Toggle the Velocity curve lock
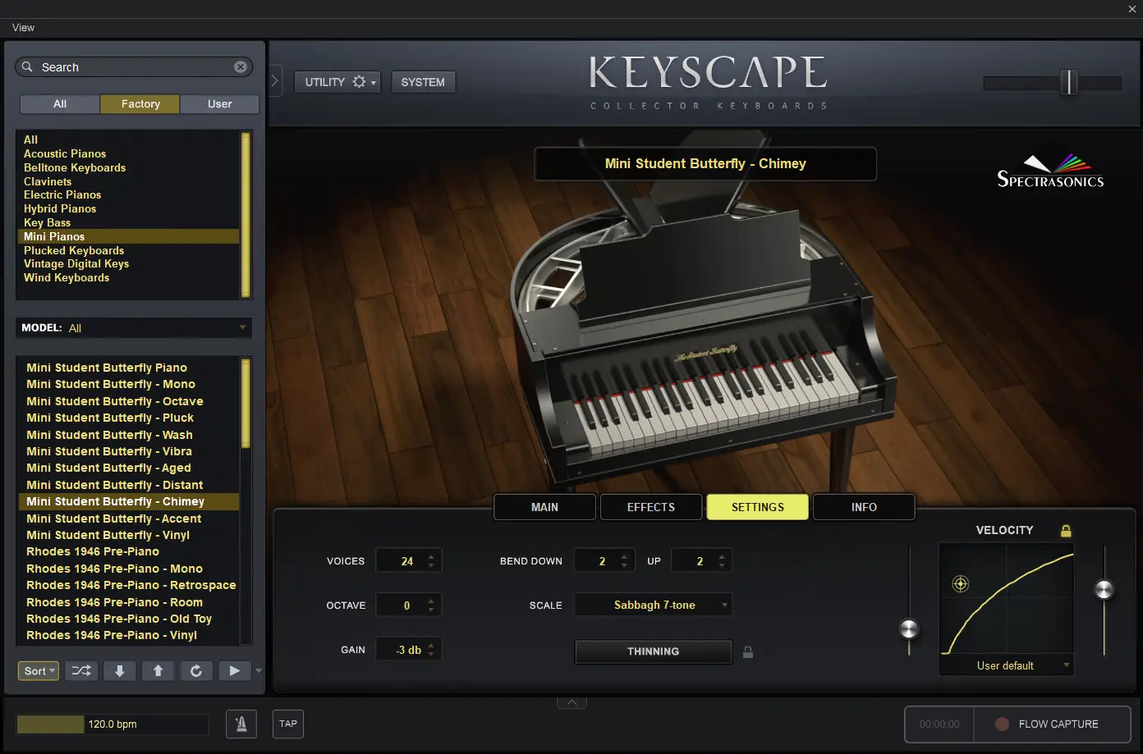The height and width of the screenshot is (754, 1143). click(x=1065, y=530)
